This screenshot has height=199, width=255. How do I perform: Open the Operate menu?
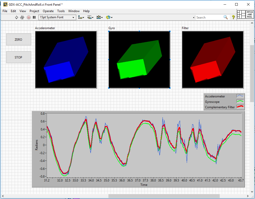[48, 11]
